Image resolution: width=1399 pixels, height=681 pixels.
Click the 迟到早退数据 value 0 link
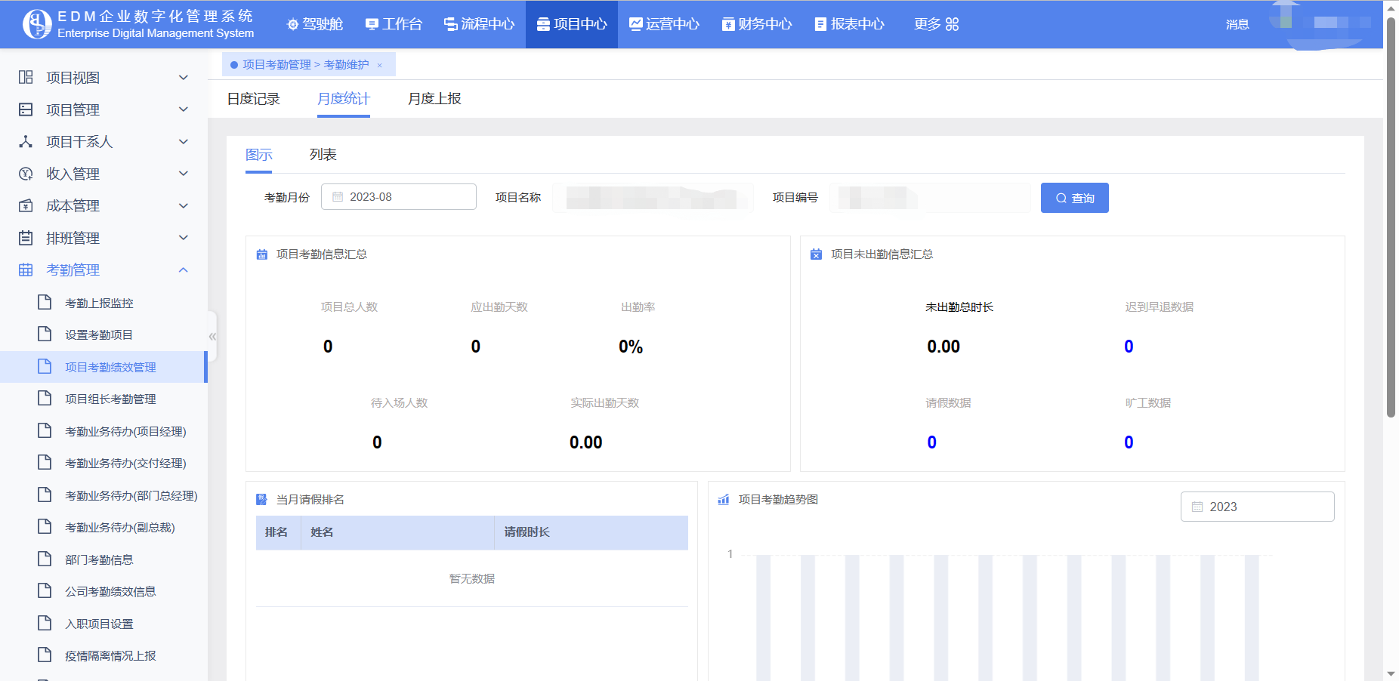tap(1129, 347)
